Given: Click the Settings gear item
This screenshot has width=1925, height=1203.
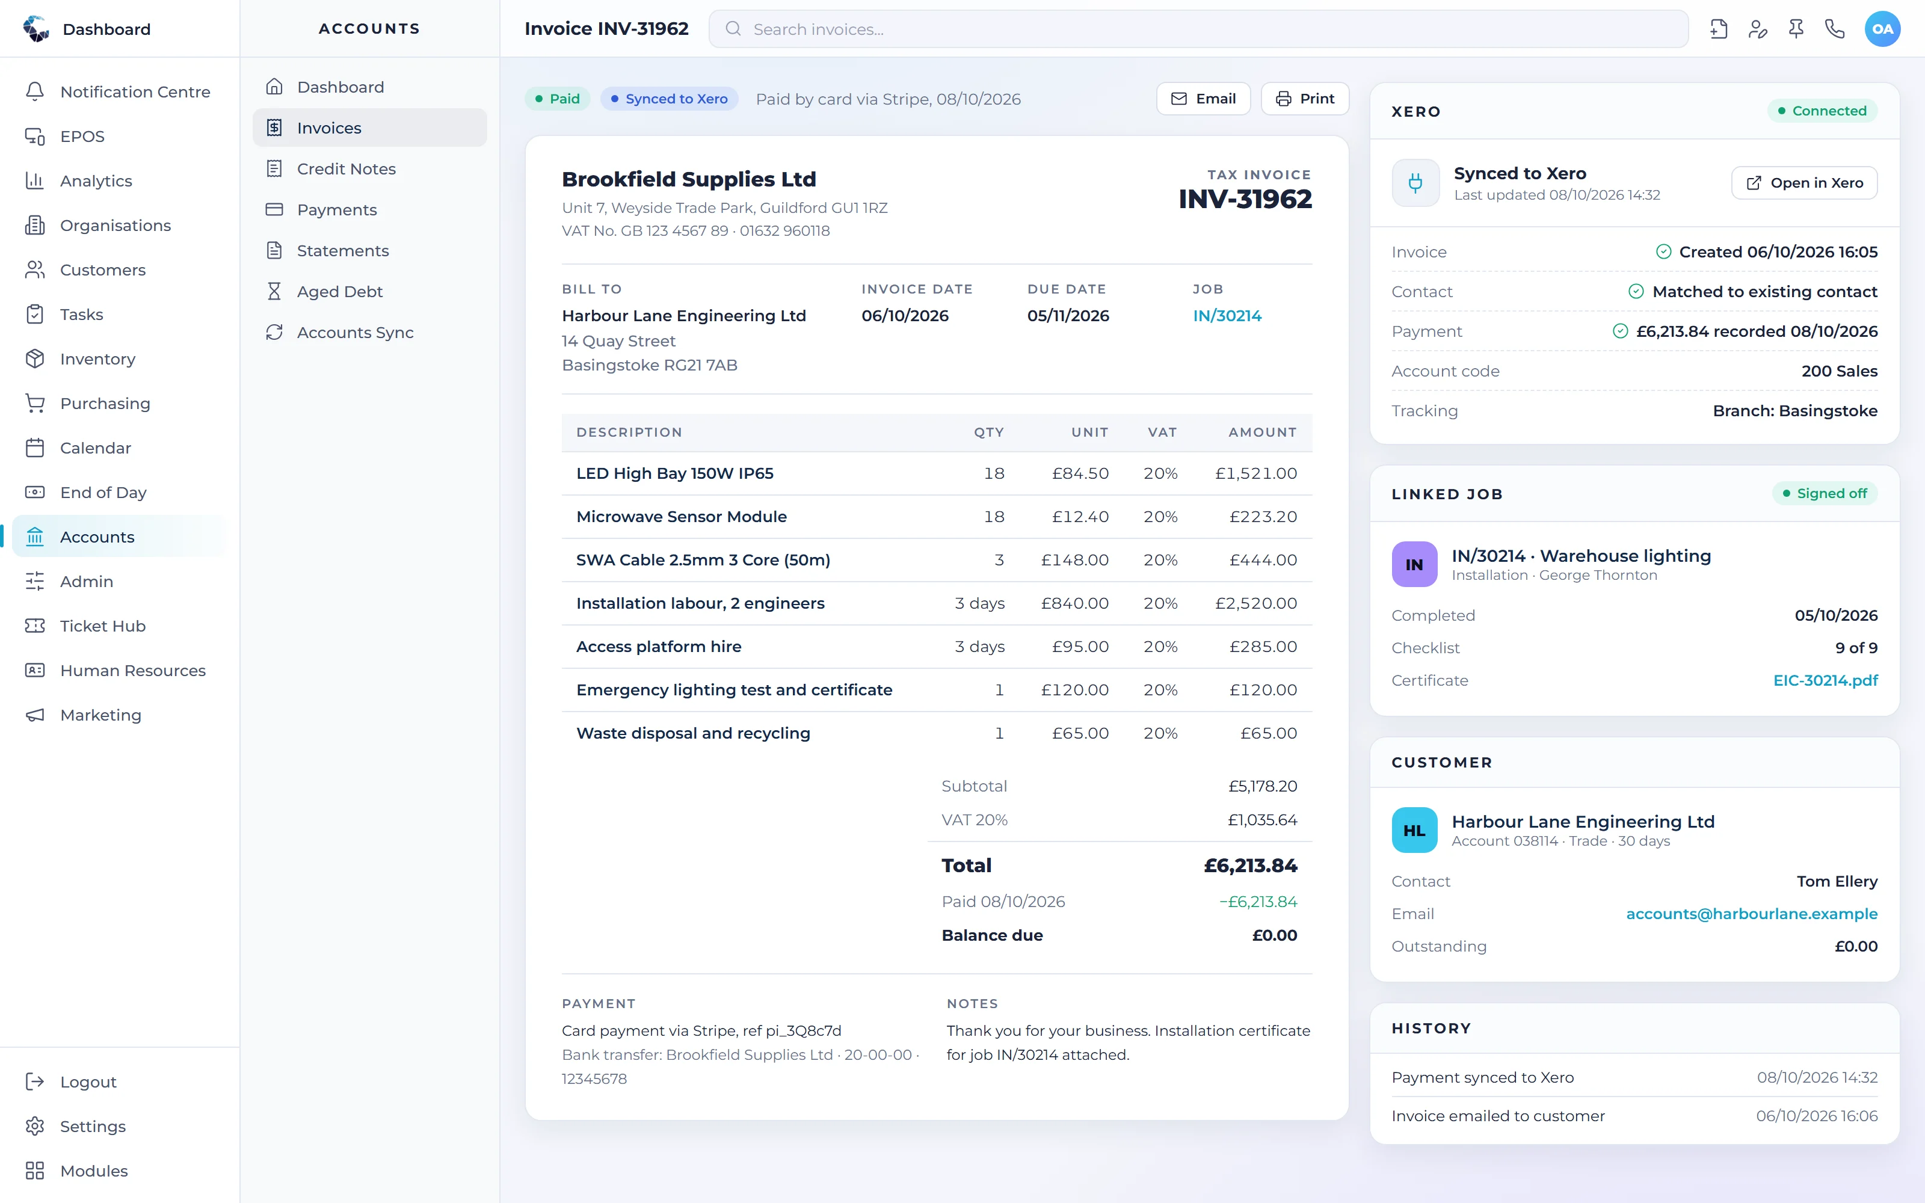Looking at the screenshot, I should tap(119, 1127).
